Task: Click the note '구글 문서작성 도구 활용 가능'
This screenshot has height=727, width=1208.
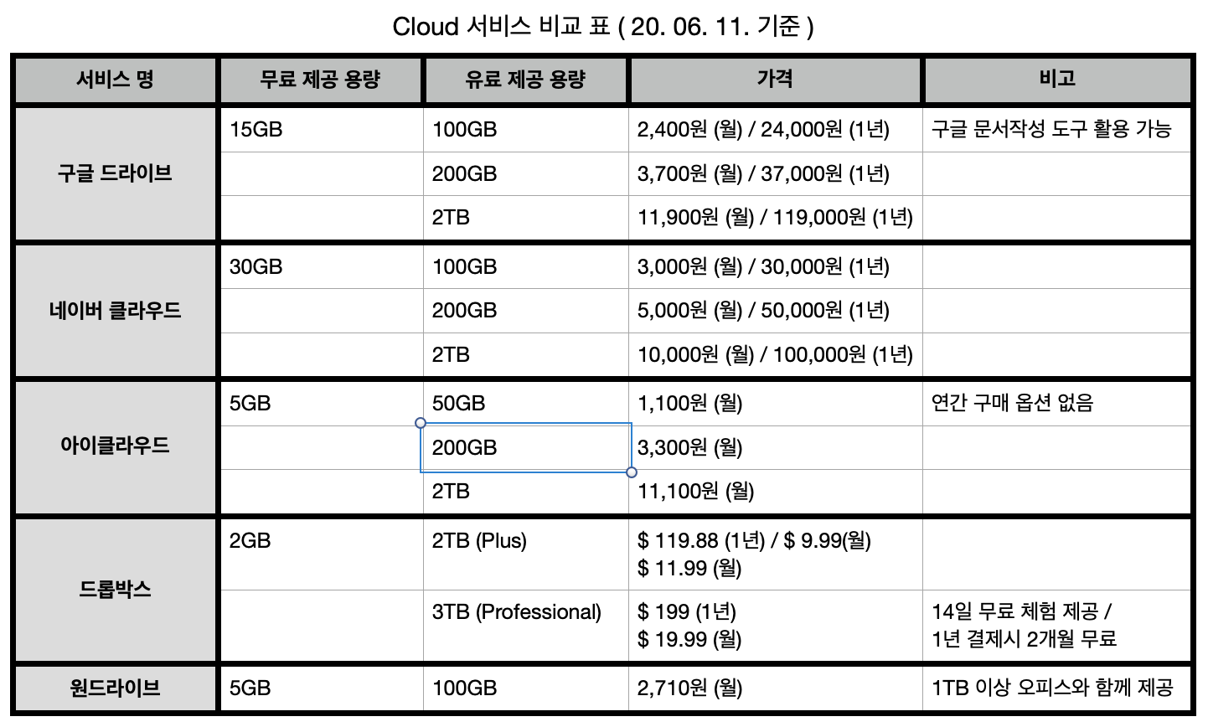Action: (1051, 130)
